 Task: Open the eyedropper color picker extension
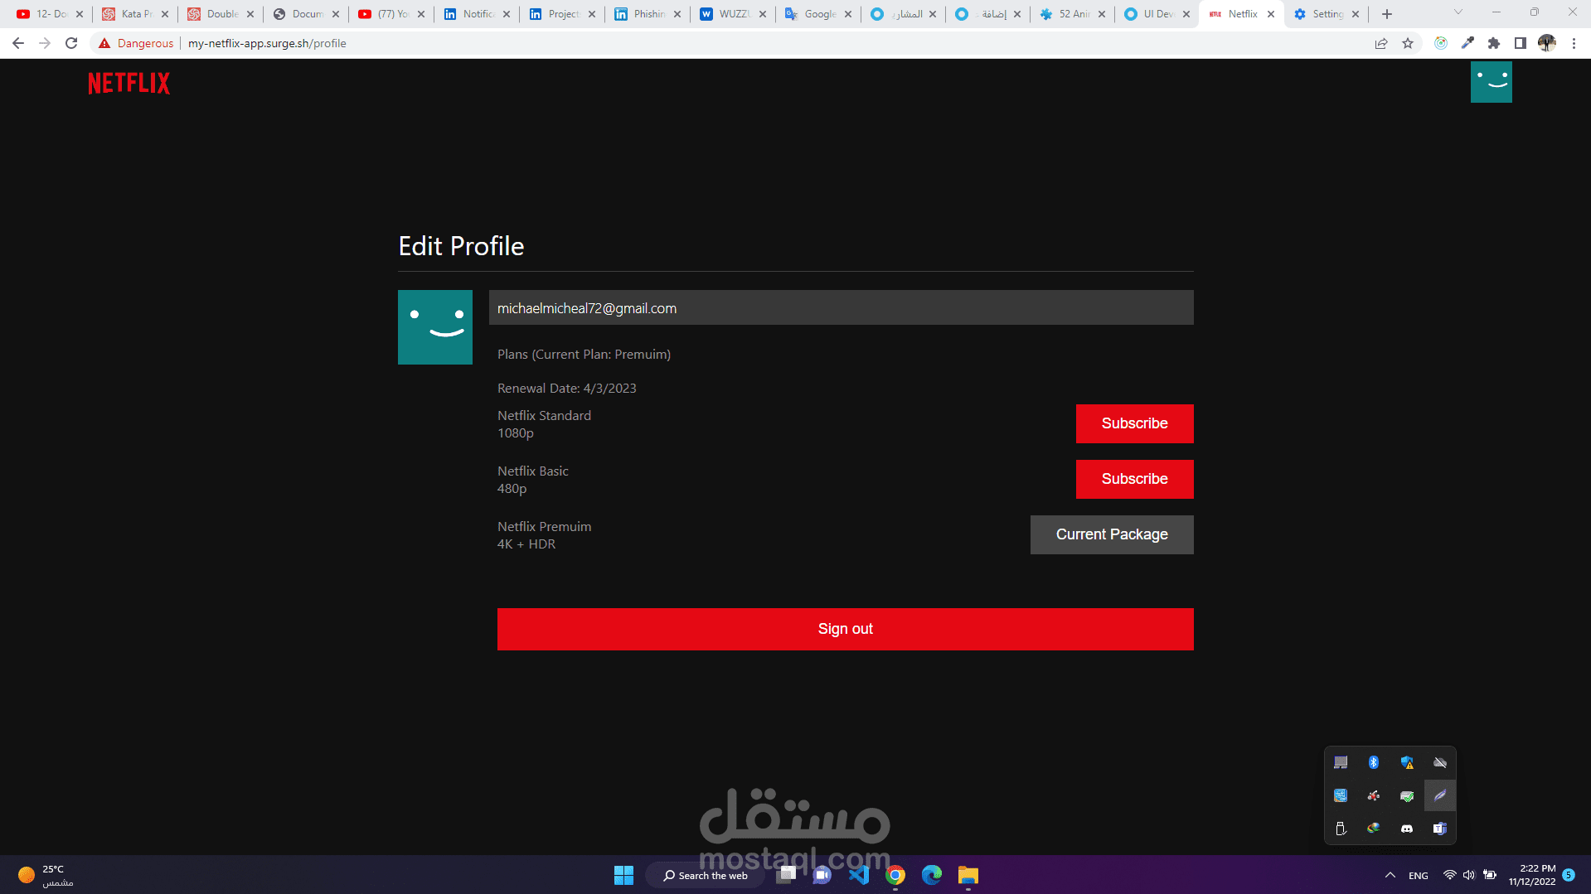(x=1467, y=43)
